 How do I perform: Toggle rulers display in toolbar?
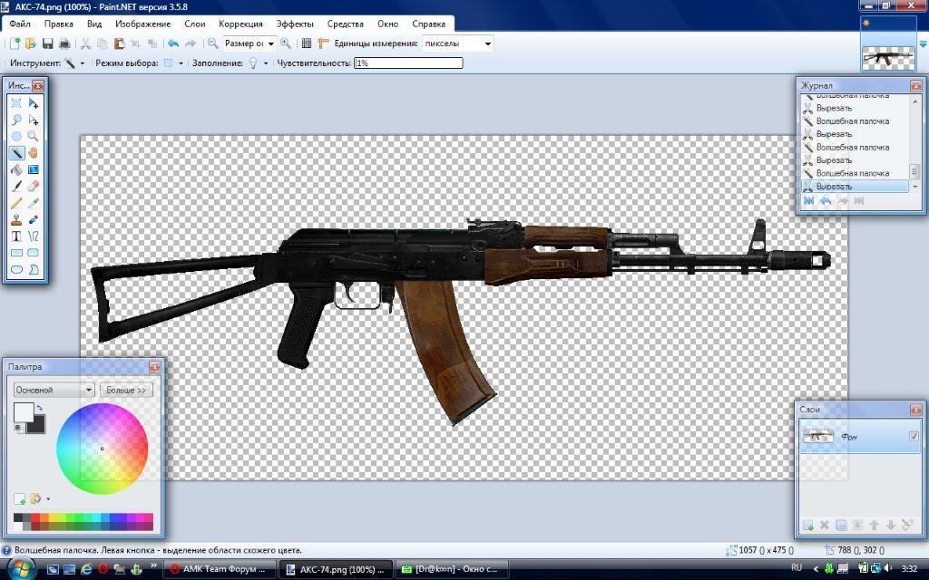click(x=323, y=43)
